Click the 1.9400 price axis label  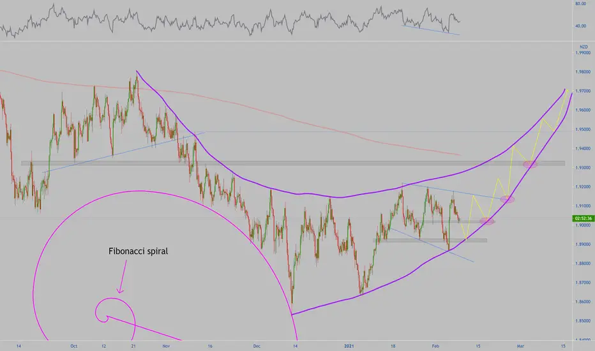(x=583, y=148)
